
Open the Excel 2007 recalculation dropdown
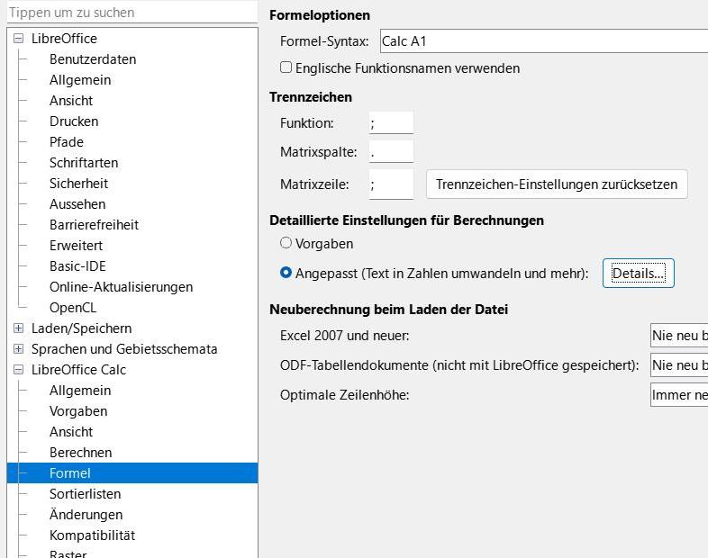click(678, 337)
